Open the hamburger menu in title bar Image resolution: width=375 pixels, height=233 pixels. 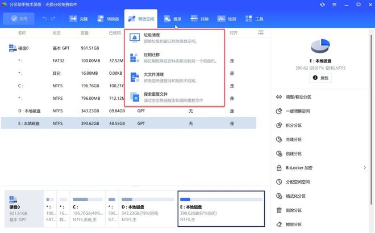[x=334, y=5]
